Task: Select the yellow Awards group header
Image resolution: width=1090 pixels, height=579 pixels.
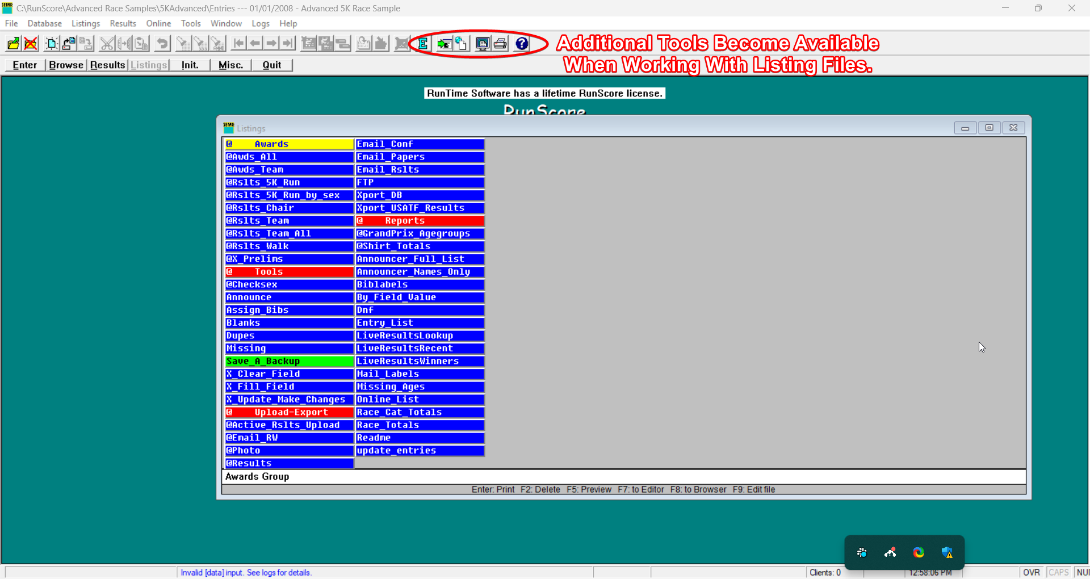Action: (x=290, y=144)
